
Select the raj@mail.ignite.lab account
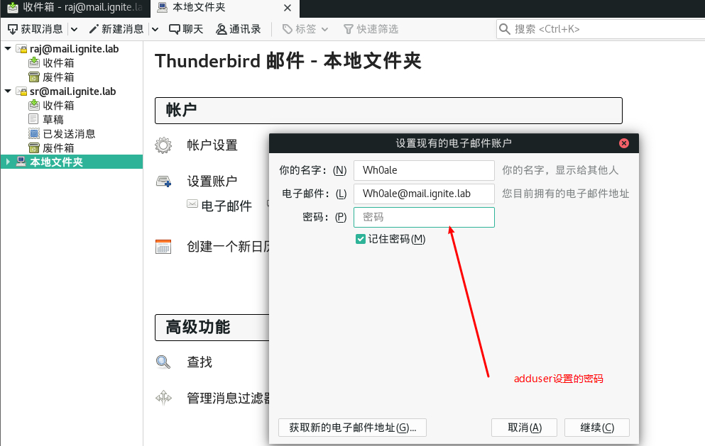coord(74,49)
